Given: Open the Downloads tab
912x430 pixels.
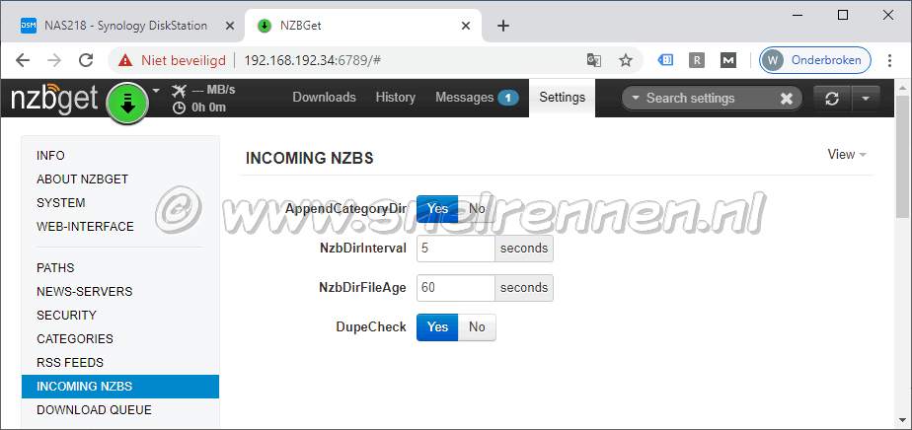Looking at the screenshot, I should click(324, 97).
